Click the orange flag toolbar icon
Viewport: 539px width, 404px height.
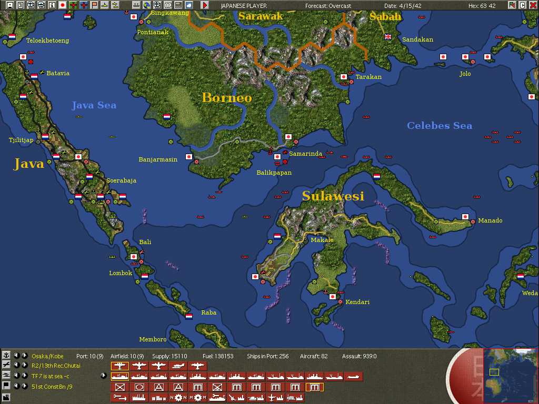[94, 5]
